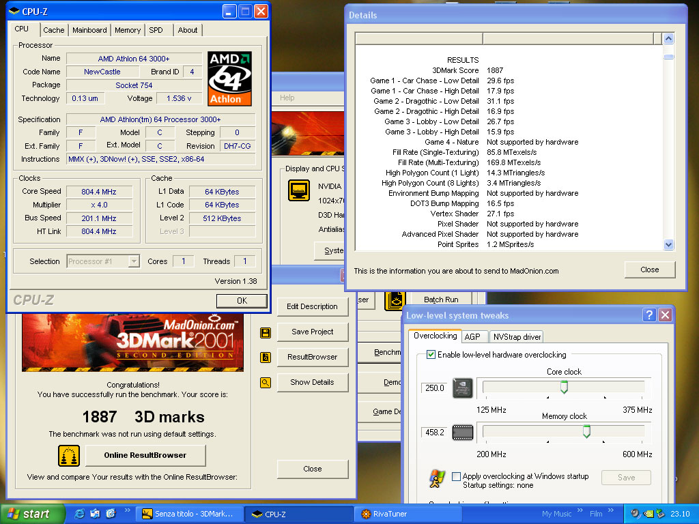Image resolution: width=699 pixels, height=524 pixels.
Task: Disable low-level hardware overclocking checkbox
Action: point(431,355)
